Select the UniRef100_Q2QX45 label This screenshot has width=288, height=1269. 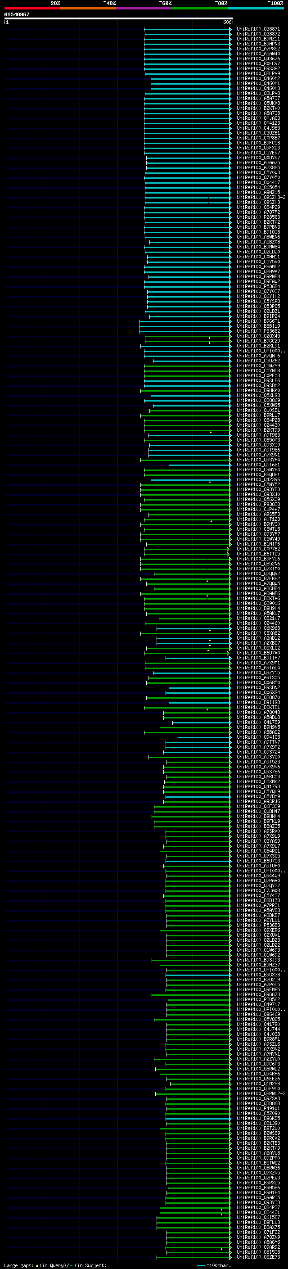click(258, 336)
